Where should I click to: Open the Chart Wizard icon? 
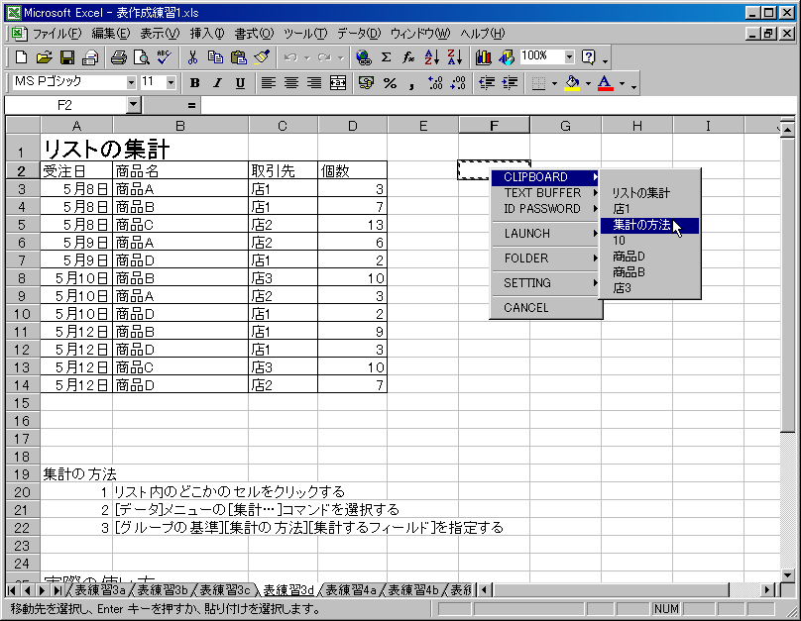(484, 57)
